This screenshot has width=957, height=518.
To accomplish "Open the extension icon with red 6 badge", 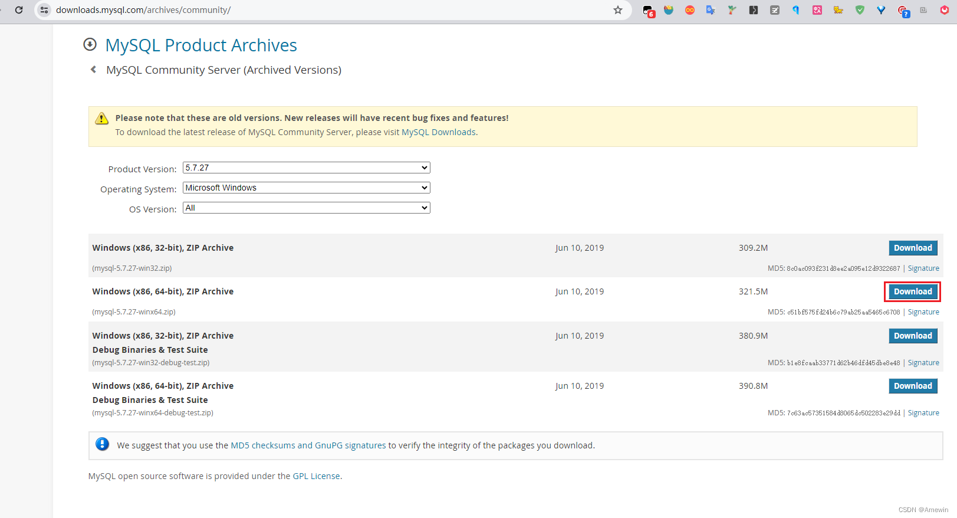I will (649, 11).
